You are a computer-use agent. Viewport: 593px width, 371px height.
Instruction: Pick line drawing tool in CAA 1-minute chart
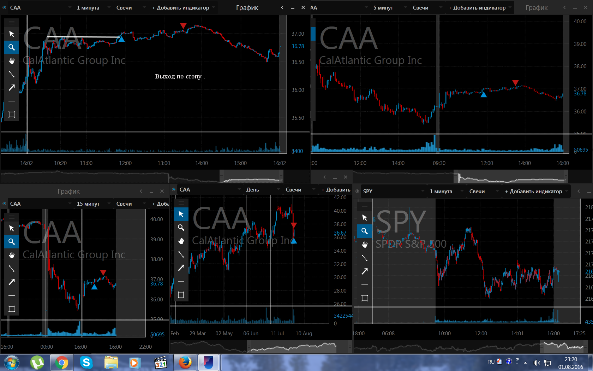pyautogui.click(x=12, y=74)
